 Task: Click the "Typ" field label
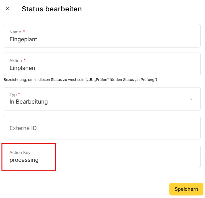[x=13, y=94]
